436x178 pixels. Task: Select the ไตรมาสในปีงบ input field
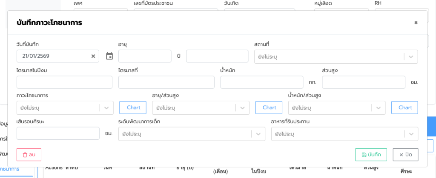[x=64, y=82]
